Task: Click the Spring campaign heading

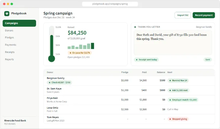Action: (58, 13)
